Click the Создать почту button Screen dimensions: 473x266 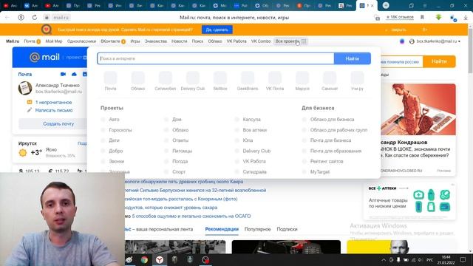tap(58, 124)
